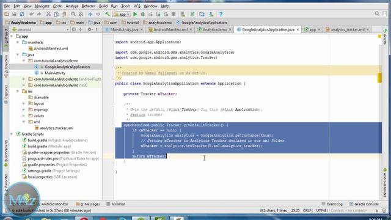The image size is (391, 220).
Task: Click the blue Help question mark icon
Action: coord(221,14)
